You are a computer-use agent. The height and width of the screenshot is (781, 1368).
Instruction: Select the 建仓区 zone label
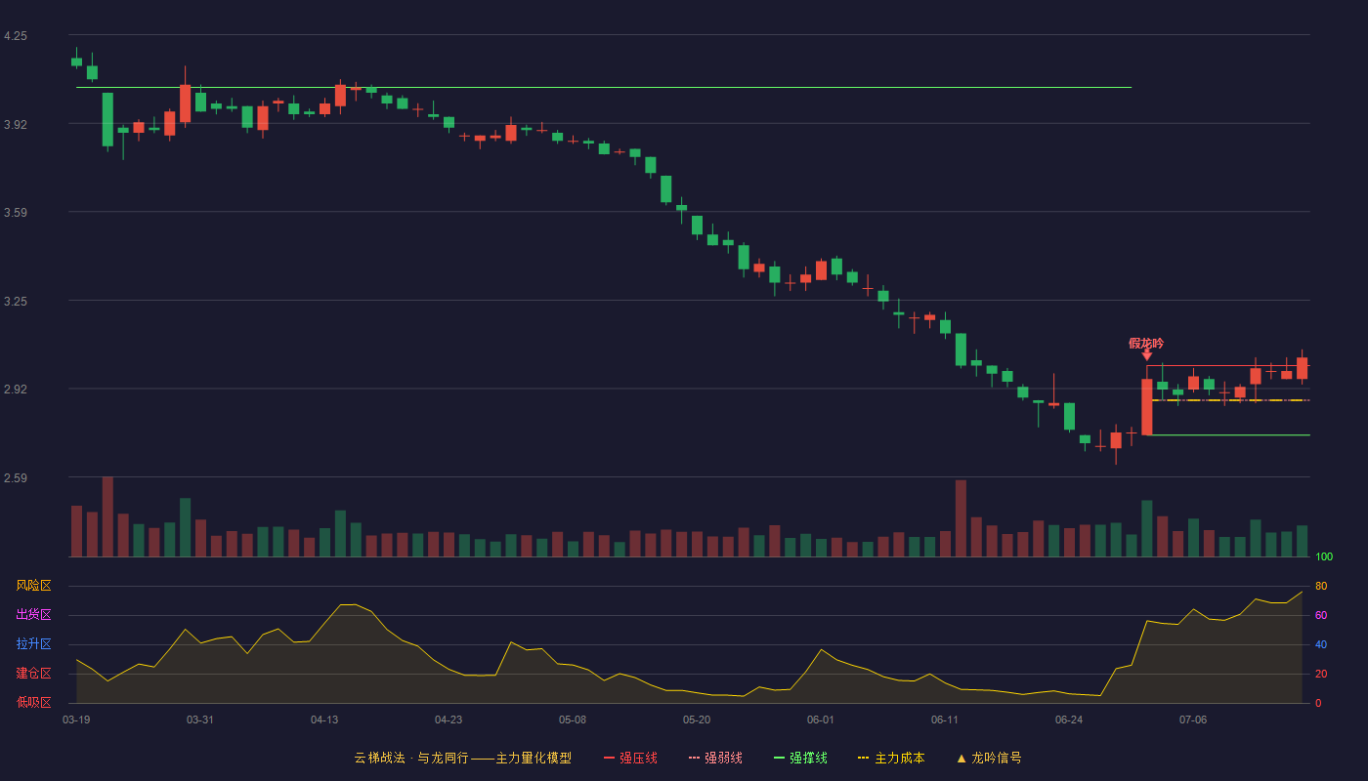(33, 674)
